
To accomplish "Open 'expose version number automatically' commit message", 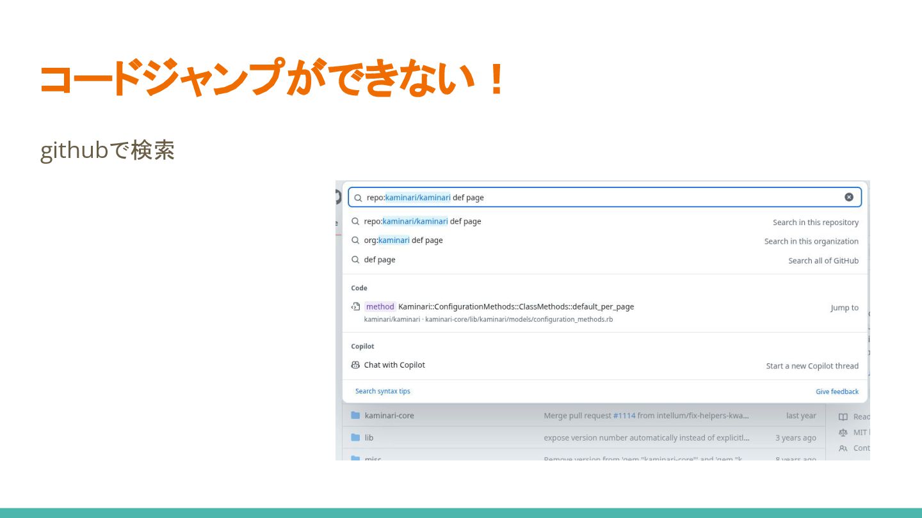I will pos(647,438).
